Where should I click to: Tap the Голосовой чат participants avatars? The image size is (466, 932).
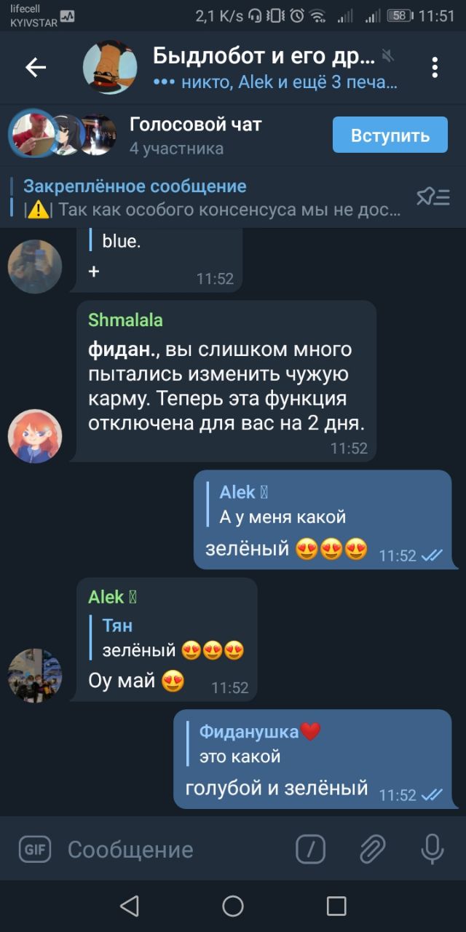pos(63,135)
